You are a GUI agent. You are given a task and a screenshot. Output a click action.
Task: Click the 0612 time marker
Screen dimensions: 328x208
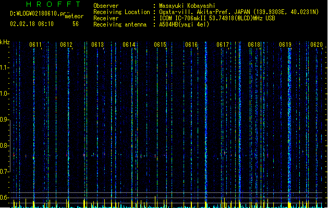66,45
